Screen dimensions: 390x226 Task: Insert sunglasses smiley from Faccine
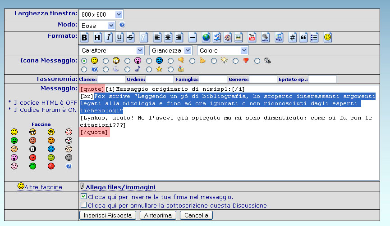pyautogui.click(x=51, y=132)
